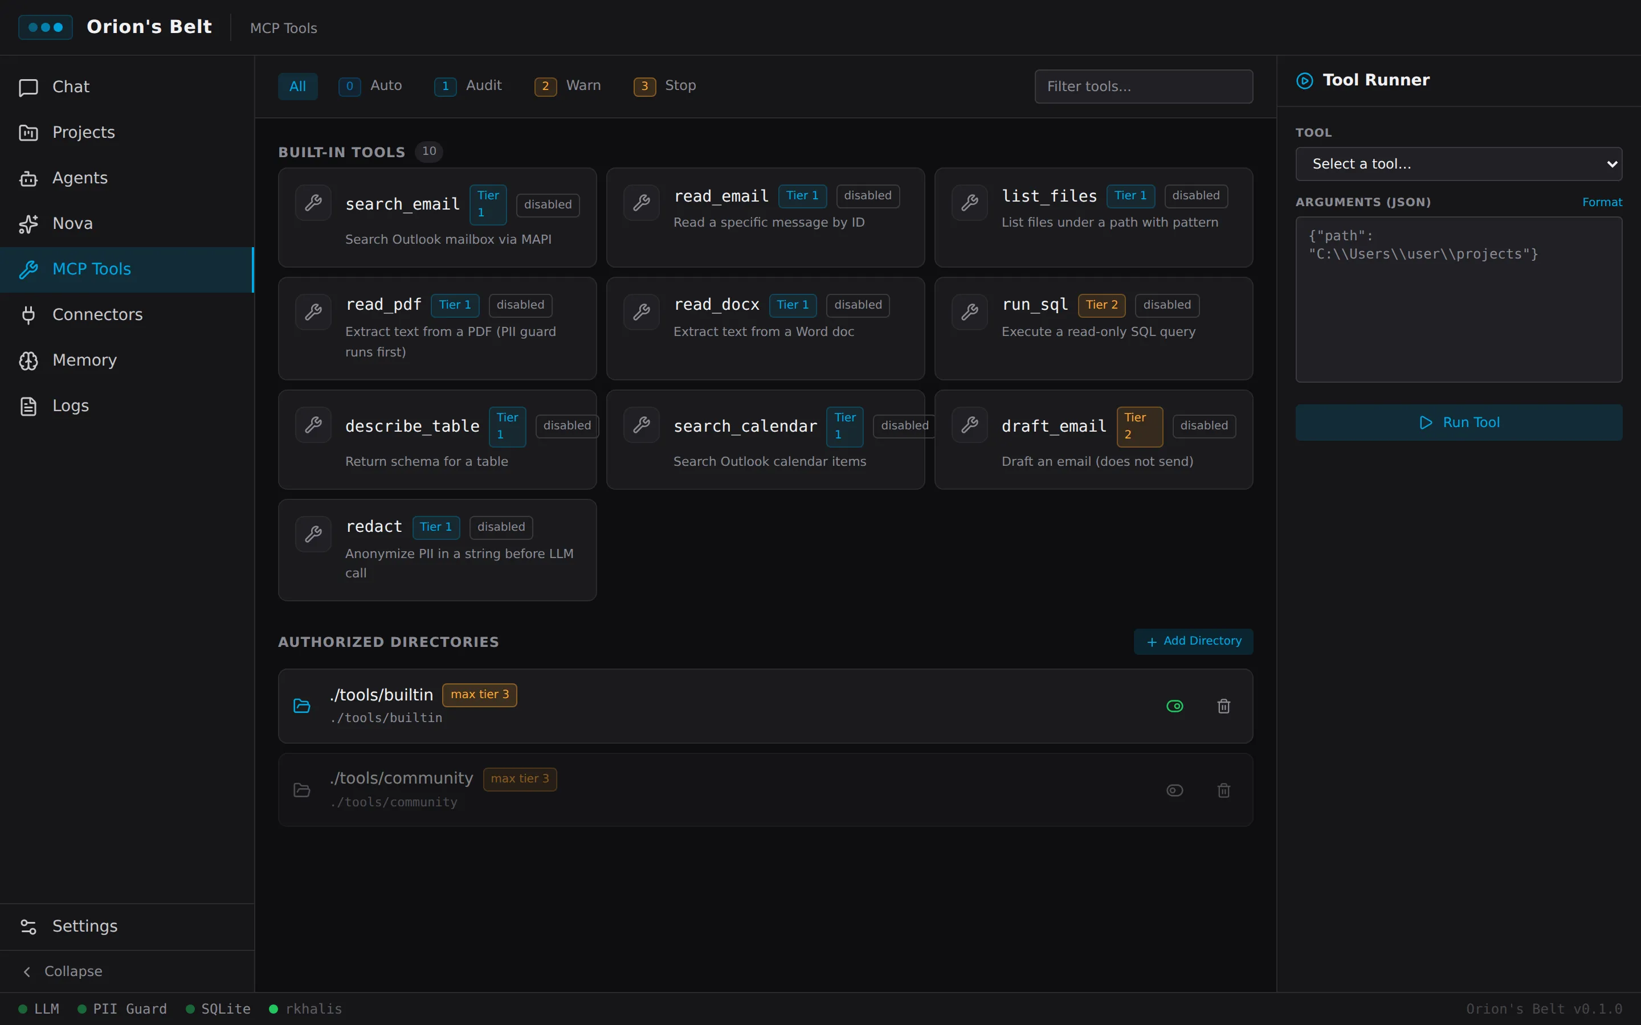Open the Nova sparkle icon
This screenshot has width=1641, height=1025.
(28, 224)
